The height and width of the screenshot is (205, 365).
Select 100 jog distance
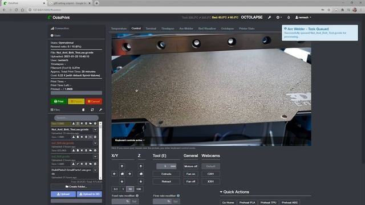click(x=139, y=189)
